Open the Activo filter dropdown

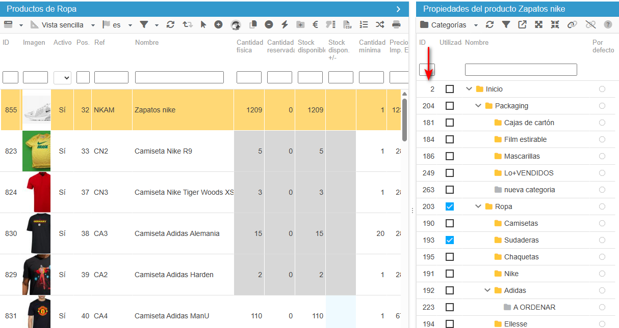tap(62, 77)
